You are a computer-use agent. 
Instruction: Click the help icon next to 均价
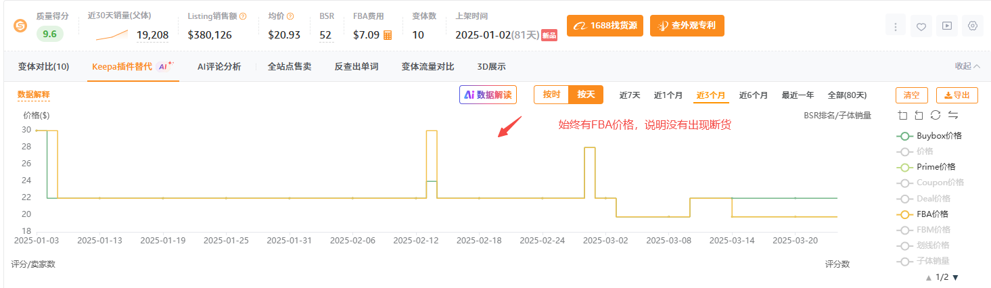coord(291,16)
